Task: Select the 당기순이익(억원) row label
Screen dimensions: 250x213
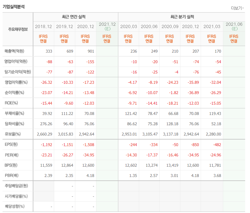Action: click(18, 72)
